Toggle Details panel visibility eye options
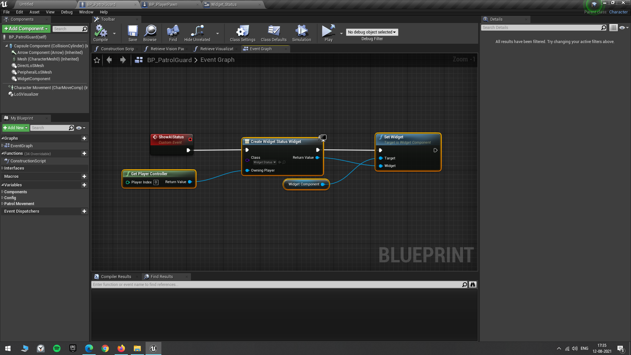This screenshot has width=631, height=355. [624, 28]
